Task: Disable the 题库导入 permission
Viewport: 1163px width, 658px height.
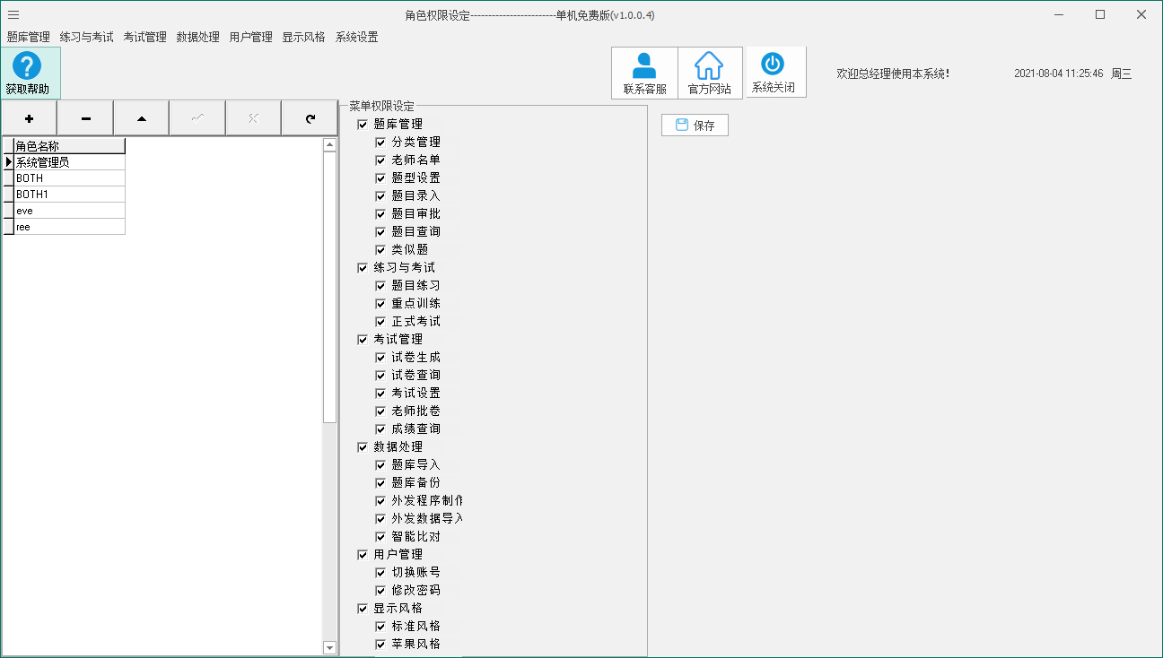Action: pos(380,464)
